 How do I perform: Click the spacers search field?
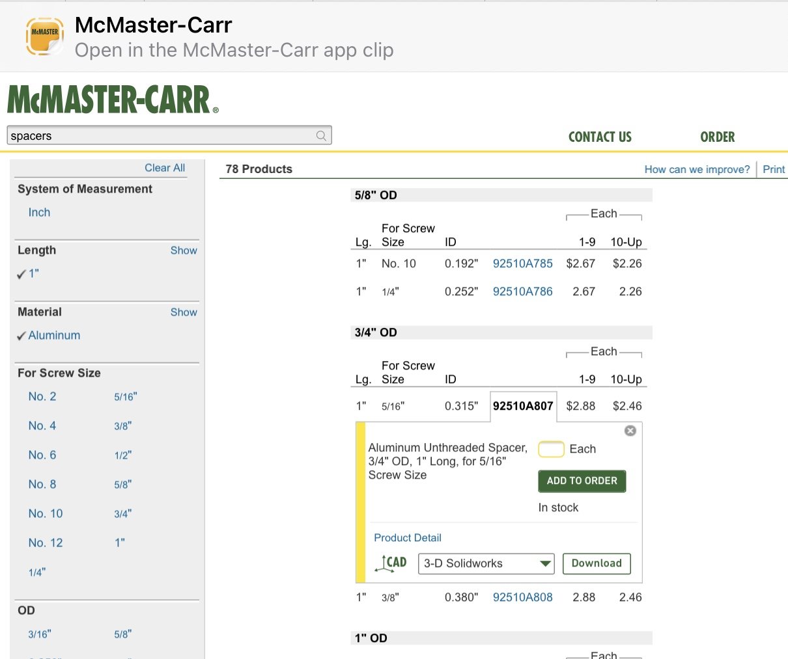[x=169, y=135]
